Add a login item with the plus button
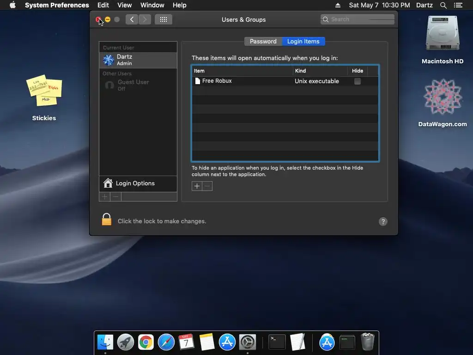This screenshot has width=473, height=355. pyautogui.click(x=197, y=186)
